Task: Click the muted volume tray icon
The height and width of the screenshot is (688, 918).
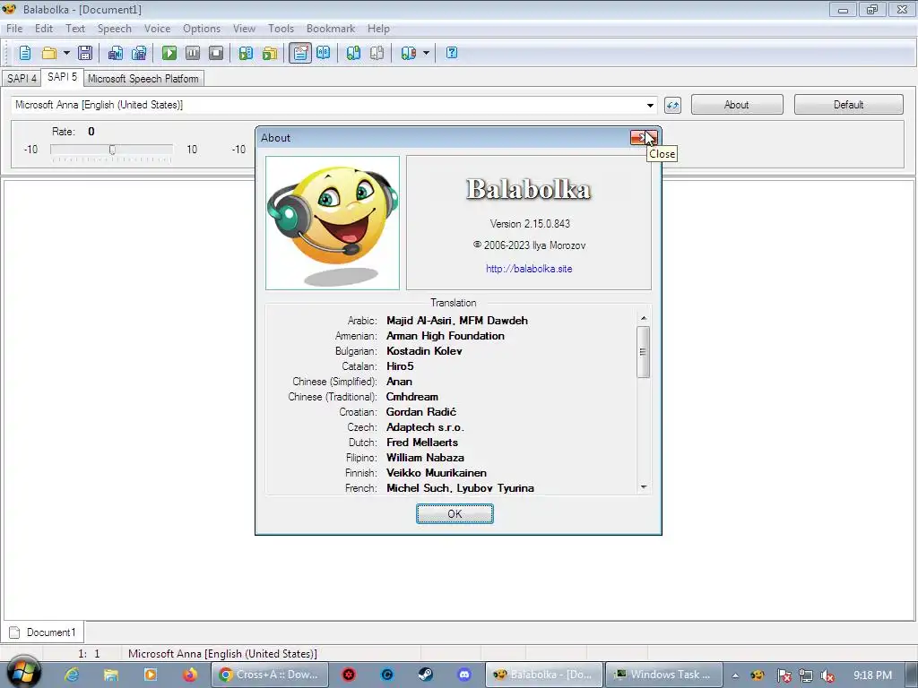Action: click(827, 675)
